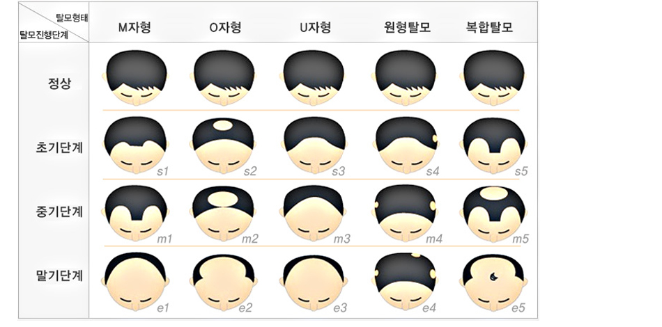Select the s1 M-type early stage head
Viewport: 662px width, 327px height.
(135, 145)
